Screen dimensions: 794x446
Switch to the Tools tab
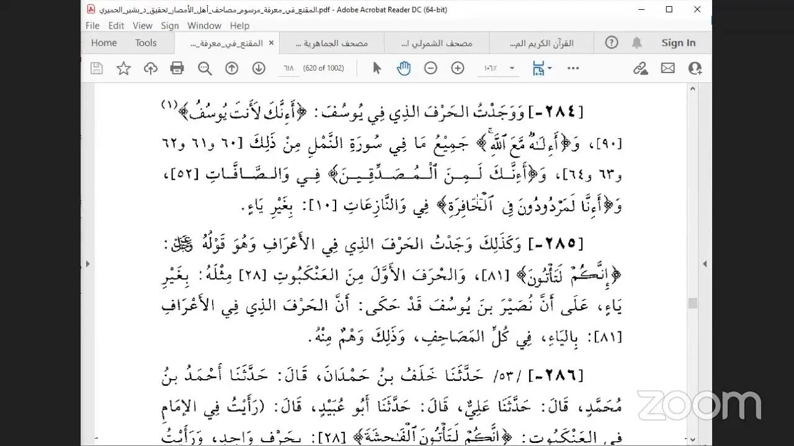(146, 43)
